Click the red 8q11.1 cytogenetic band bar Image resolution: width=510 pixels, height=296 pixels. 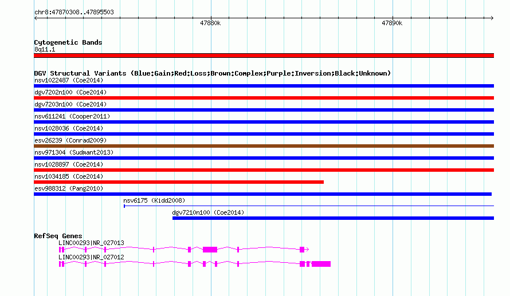[x=264, y=56]
